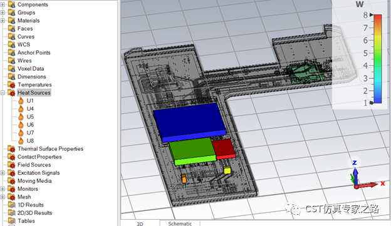Switch to the Schematic tab
The image size is (391, 226).
point(180,223)
